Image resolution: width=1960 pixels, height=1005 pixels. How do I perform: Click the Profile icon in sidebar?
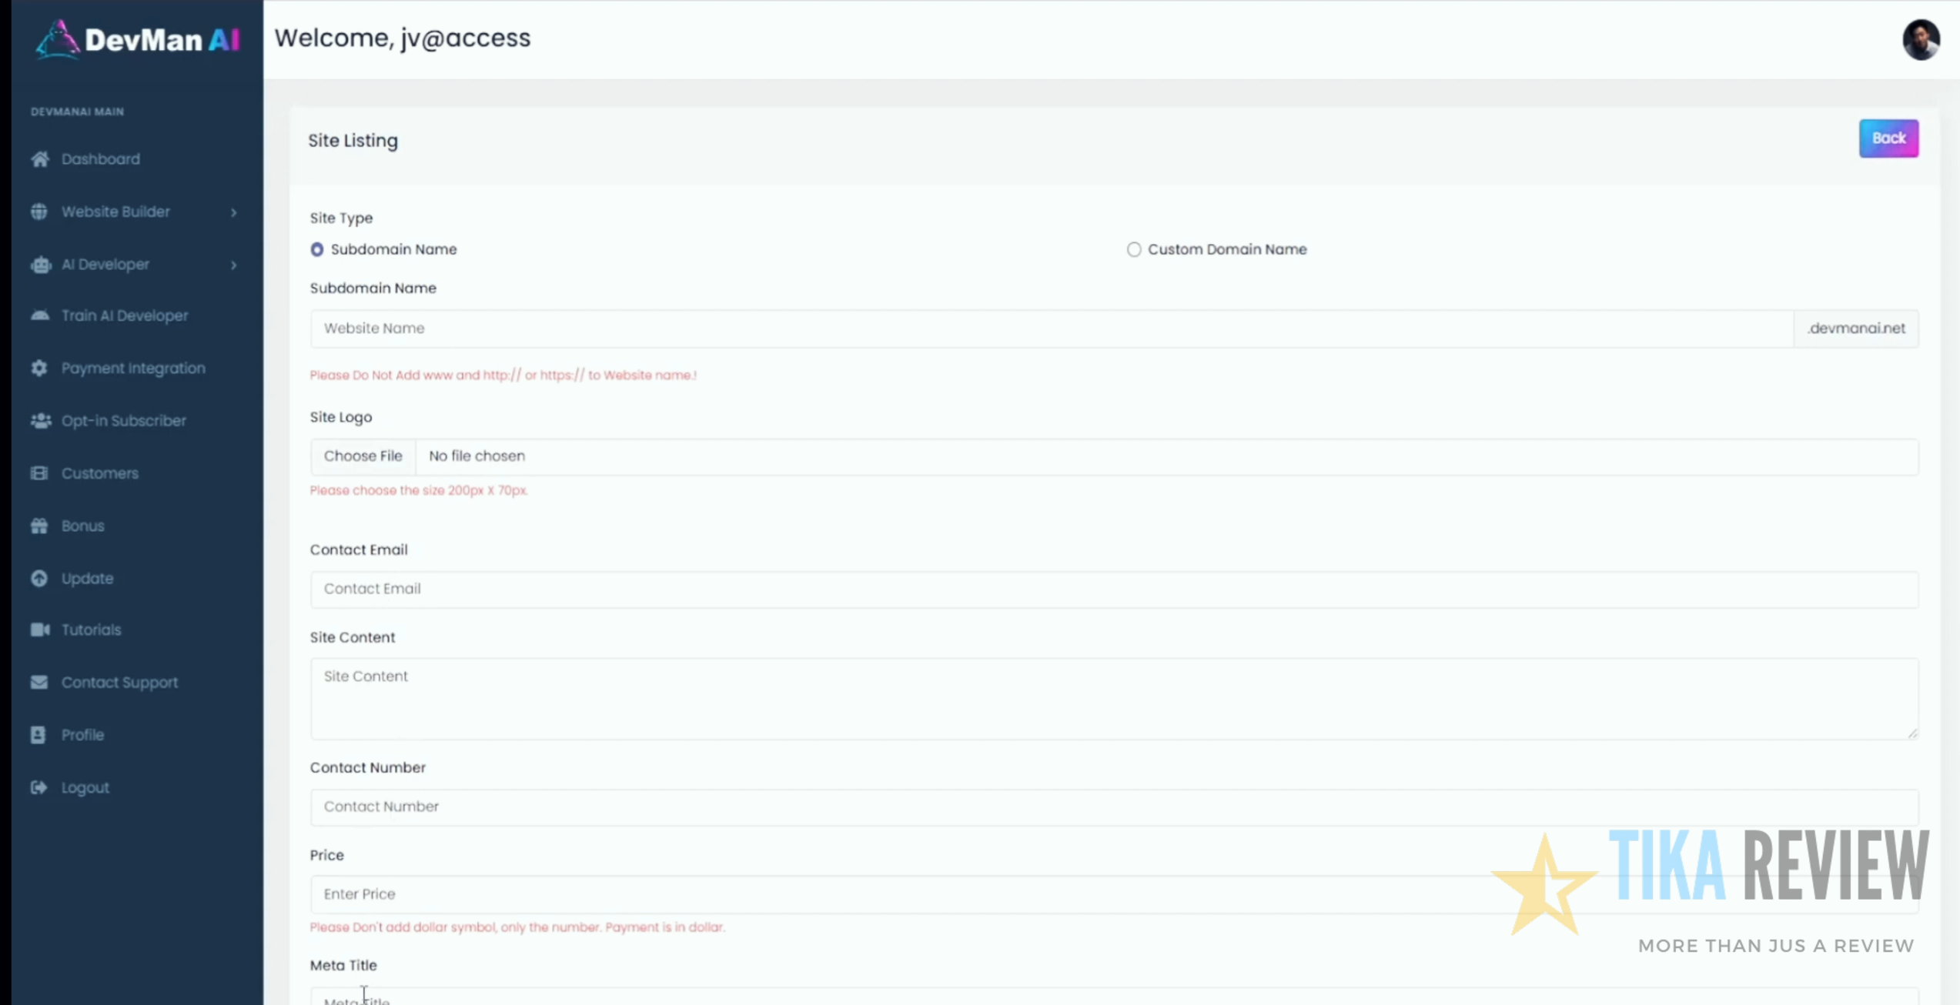coord(38,735)
